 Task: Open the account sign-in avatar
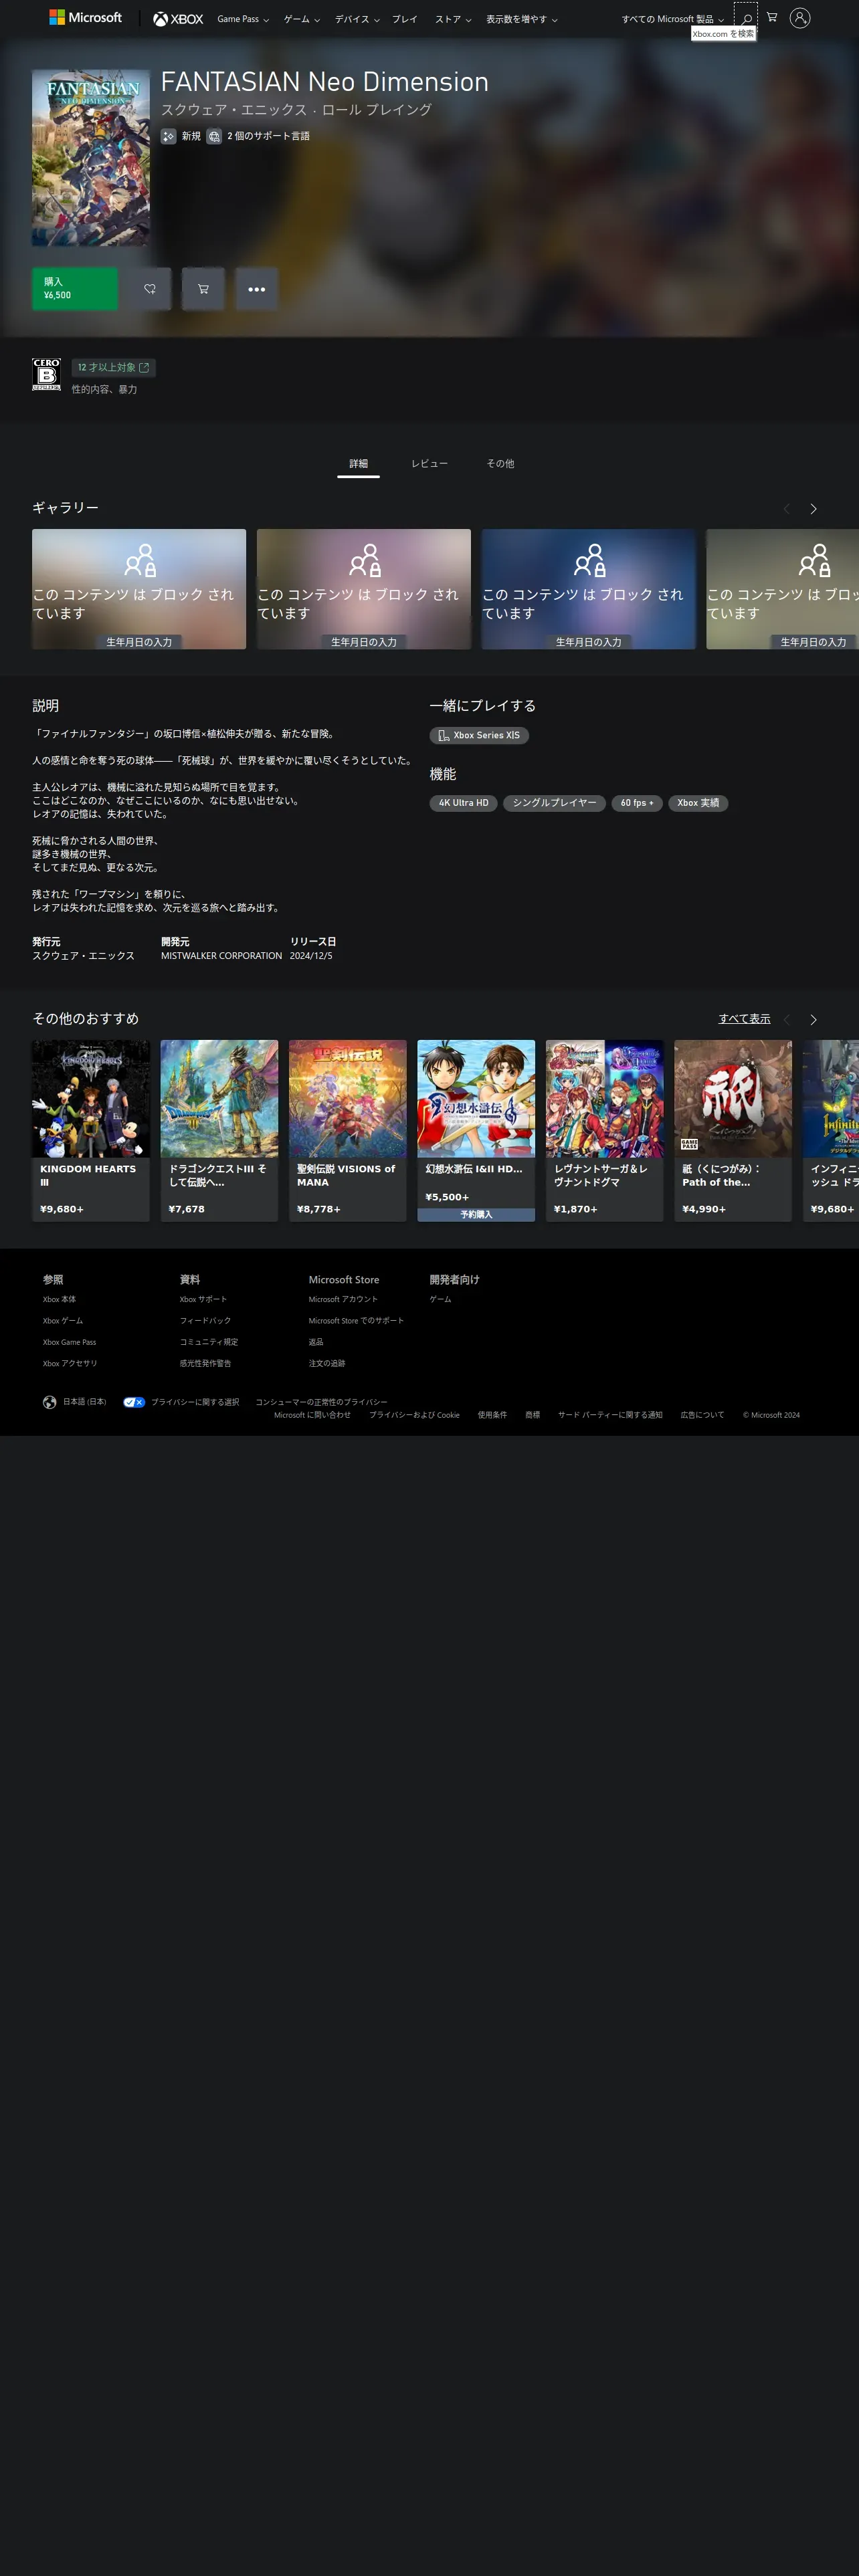(800, 18)
